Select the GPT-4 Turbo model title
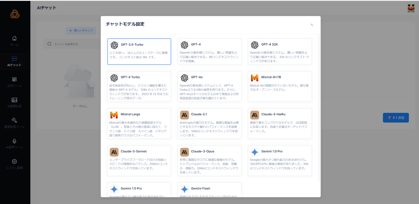419x204 pixels. pos(131,77)
